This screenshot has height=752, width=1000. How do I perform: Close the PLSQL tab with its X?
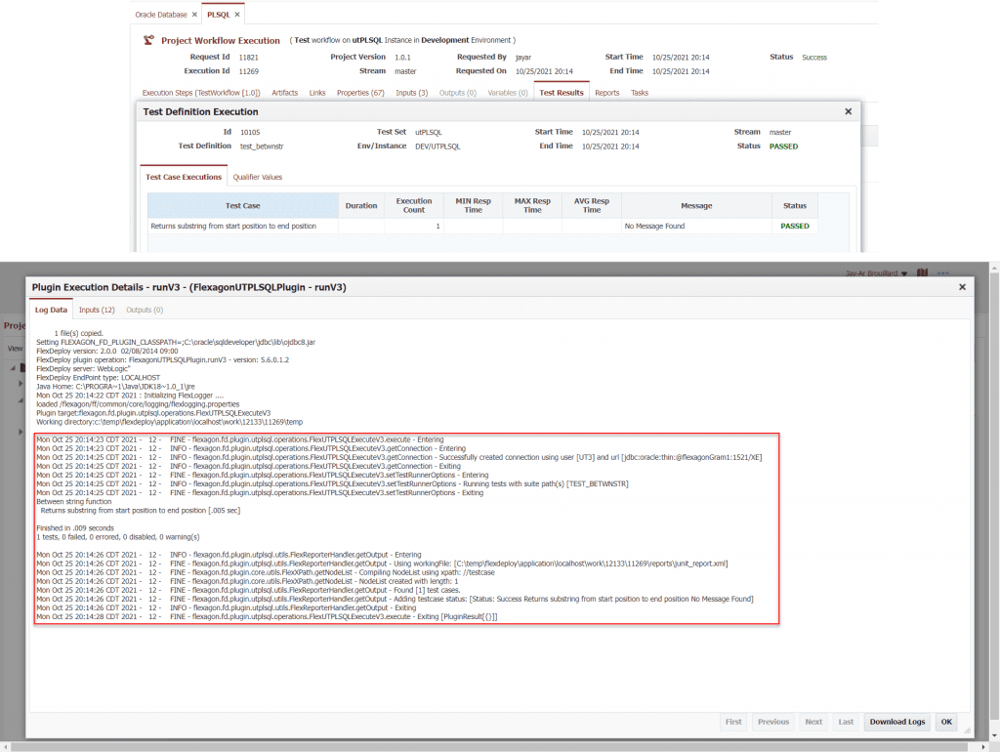(x=236, y=15)
